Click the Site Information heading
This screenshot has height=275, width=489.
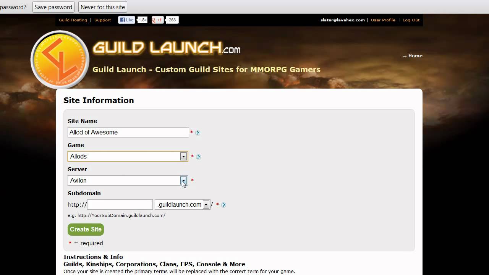[99, 100]
